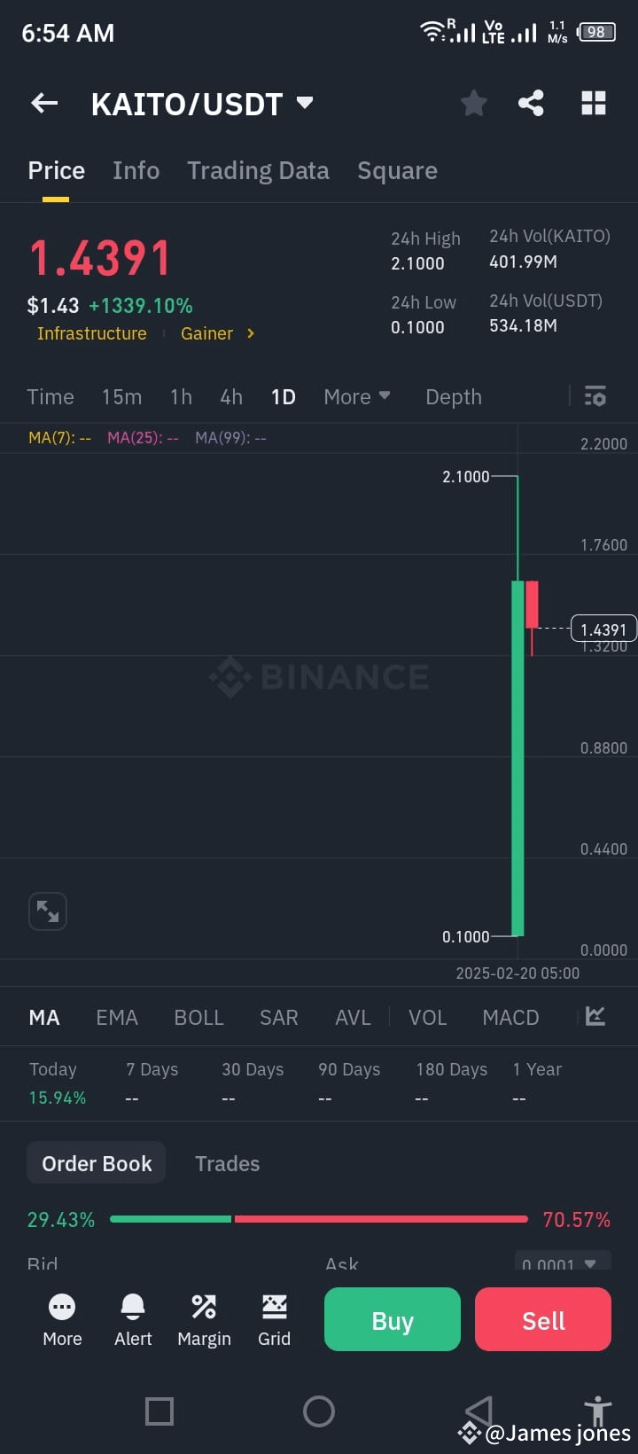Add KAITO/USDT to favorites via star icon
The image size is (638, 1454).
pyautogui.click(x=473, y=103)
